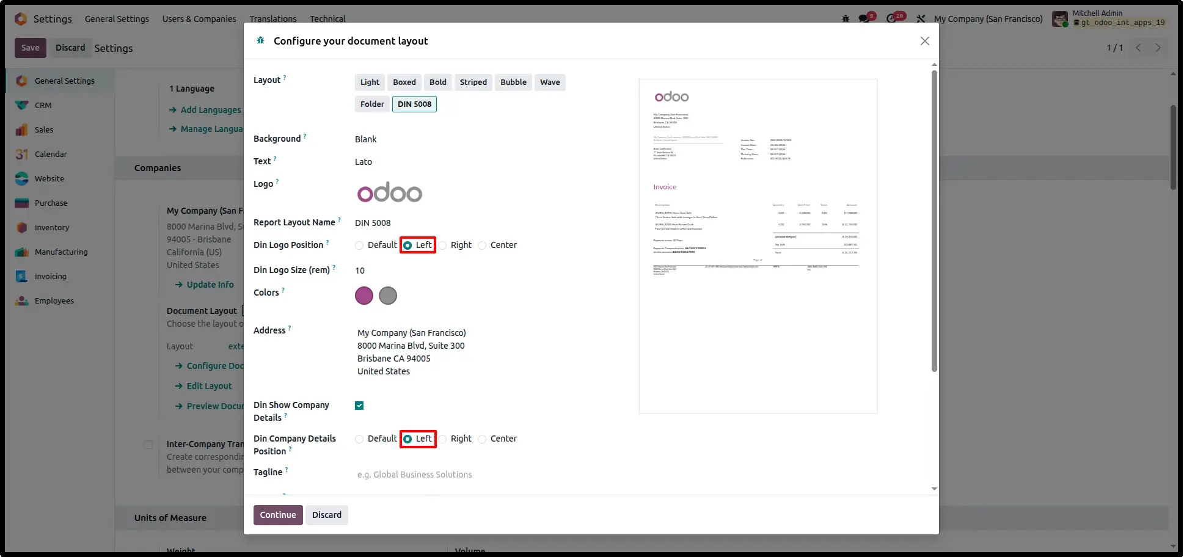Open the Sales settings sidebar icon
Screen dimensions: 1184x557
22,129
